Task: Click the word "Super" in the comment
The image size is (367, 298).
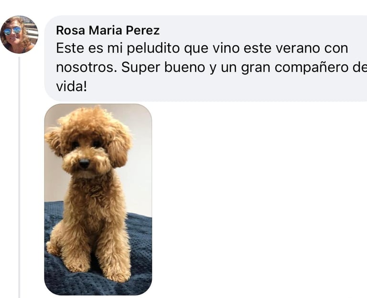Action: pyautogui.click(x=140, y=68)
